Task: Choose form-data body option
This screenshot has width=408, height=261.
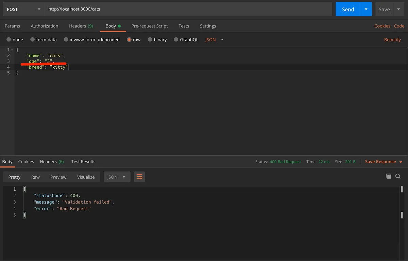Action: [44, 39]
